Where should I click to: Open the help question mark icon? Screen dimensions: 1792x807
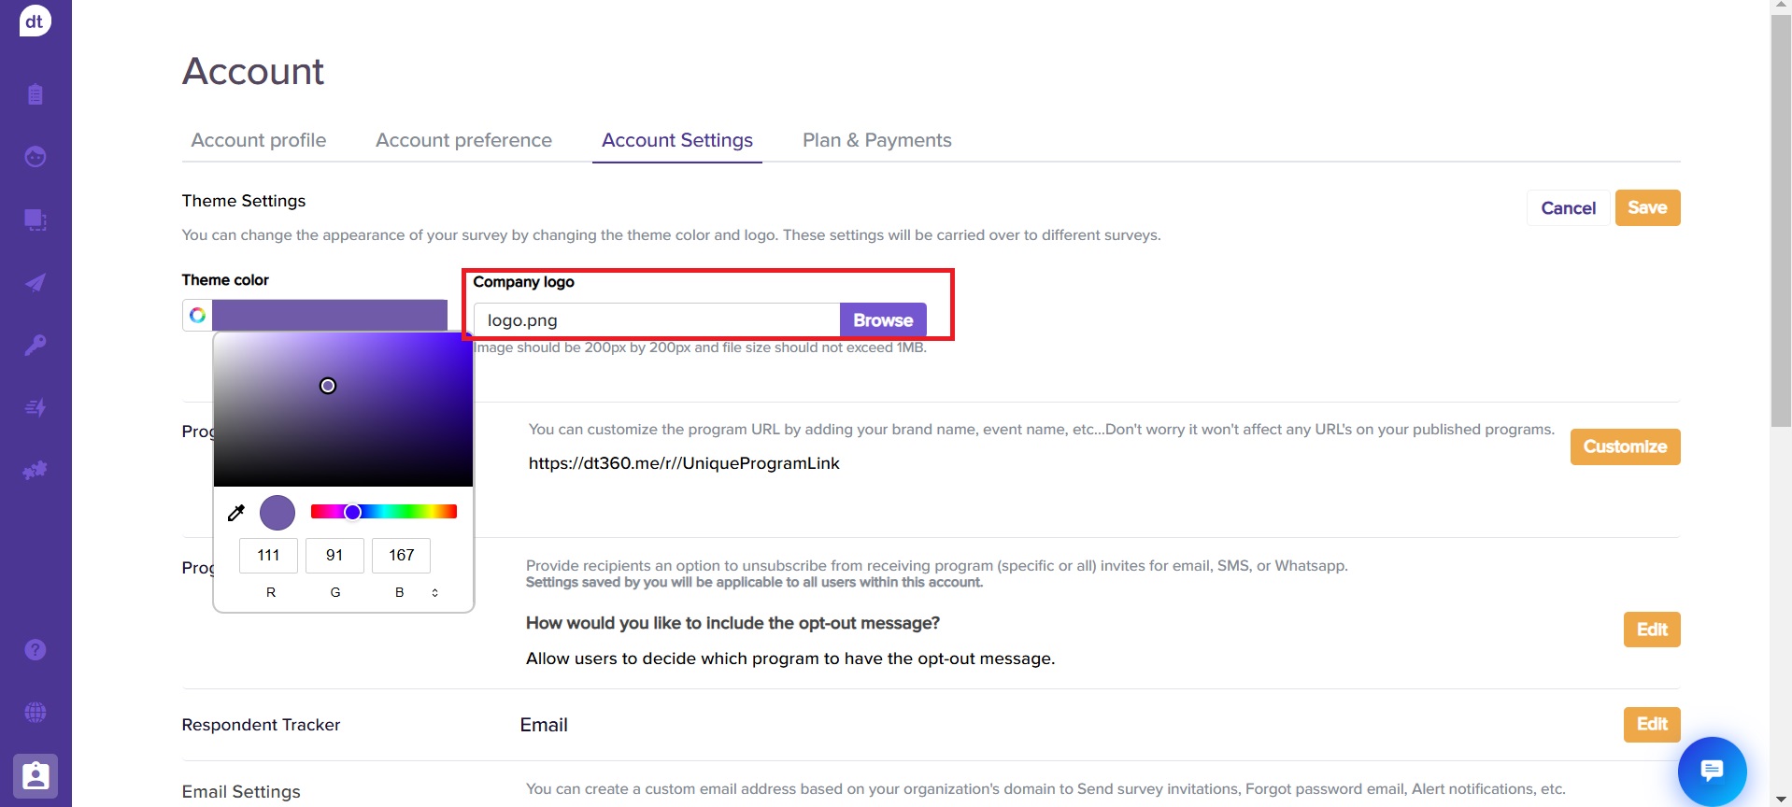(x=36, y=650)
